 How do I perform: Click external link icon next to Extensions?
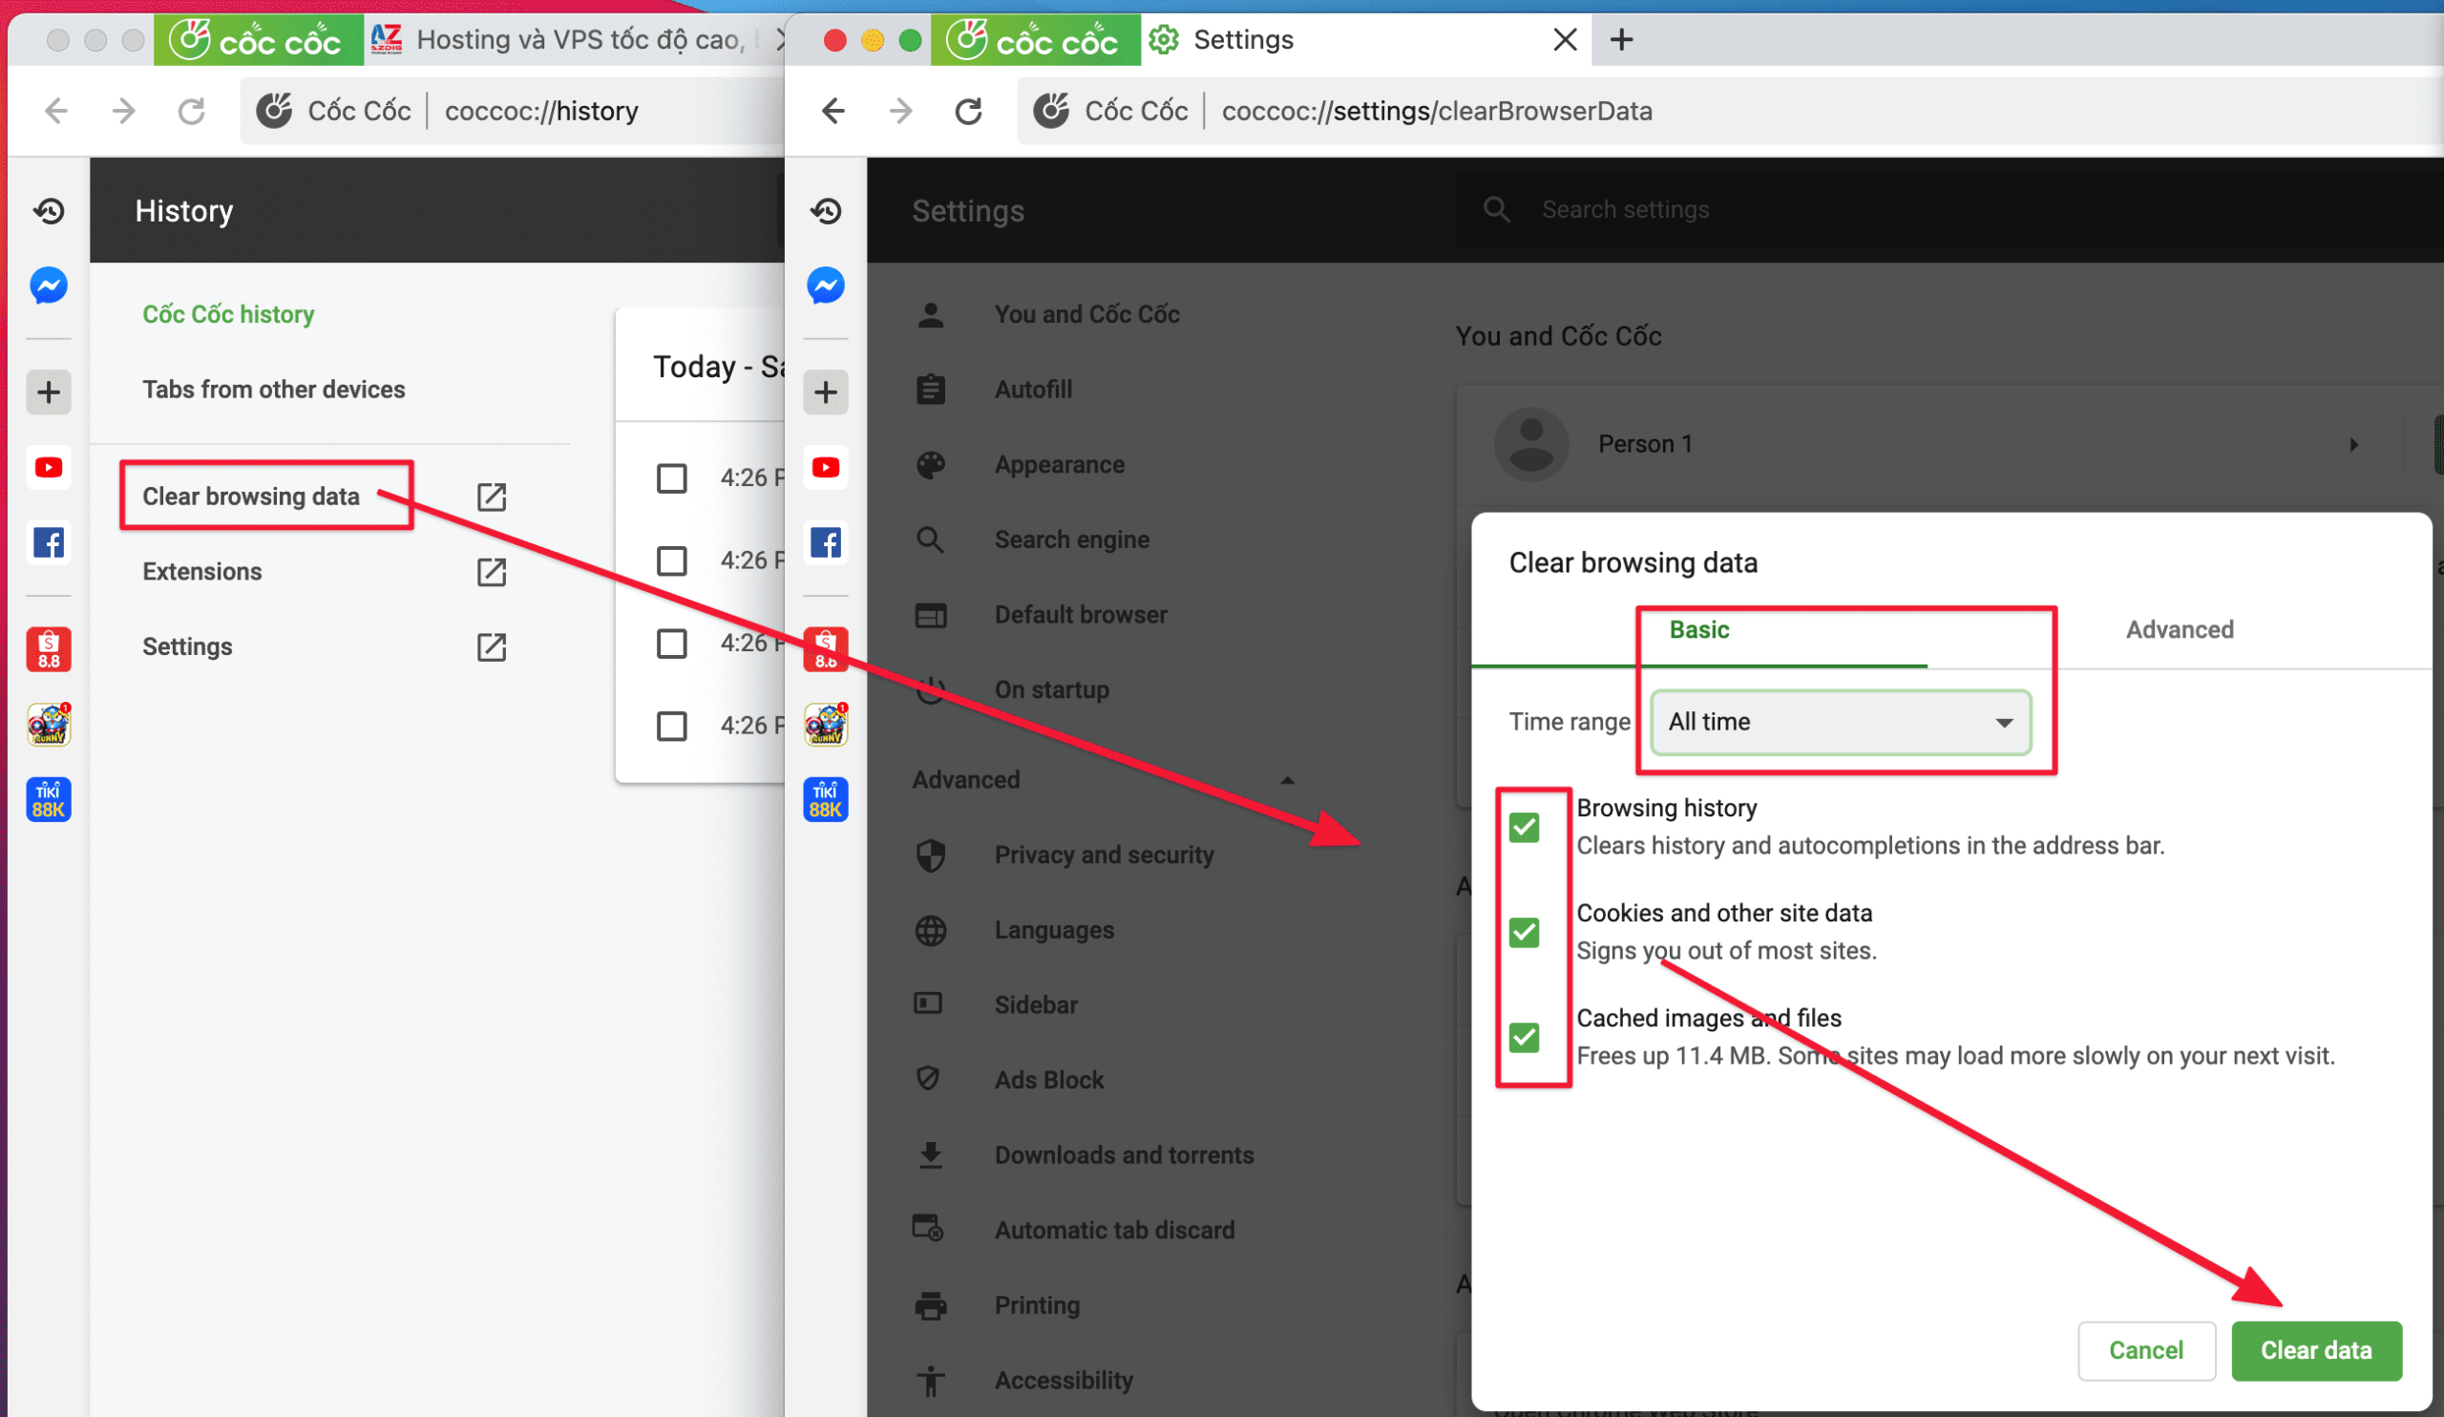pos(492,572)
